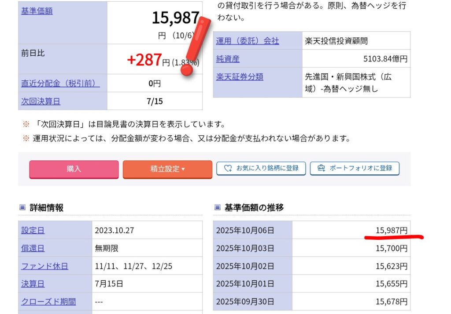The width and height of the screenshot is (451, 314).
Task: Click the briefcase icon on portfolio button
Action: pos(321,168)
